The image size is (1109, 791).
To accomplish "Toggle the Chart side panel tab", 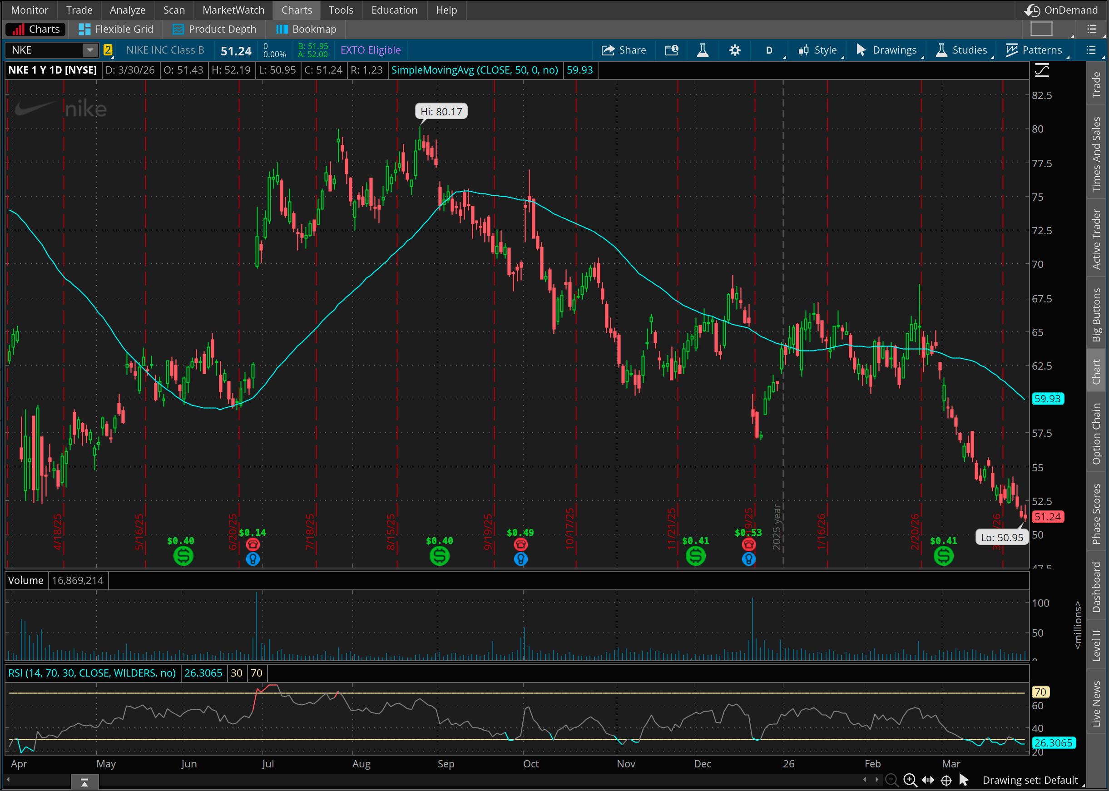I will pyautogui.click(x=1096, y=371).
